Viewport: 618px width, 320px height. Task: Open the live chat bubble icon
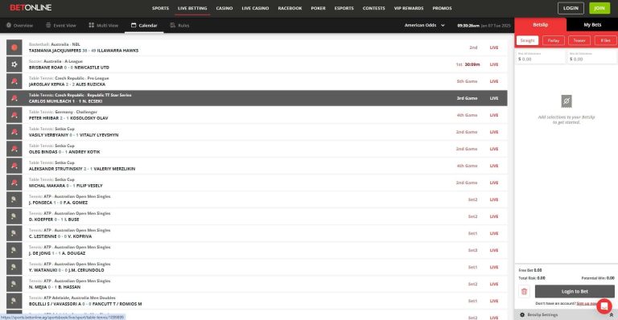pyautogui.click(x=604, y=306)
